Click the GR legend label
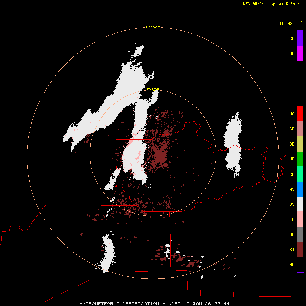 (292, 129)
